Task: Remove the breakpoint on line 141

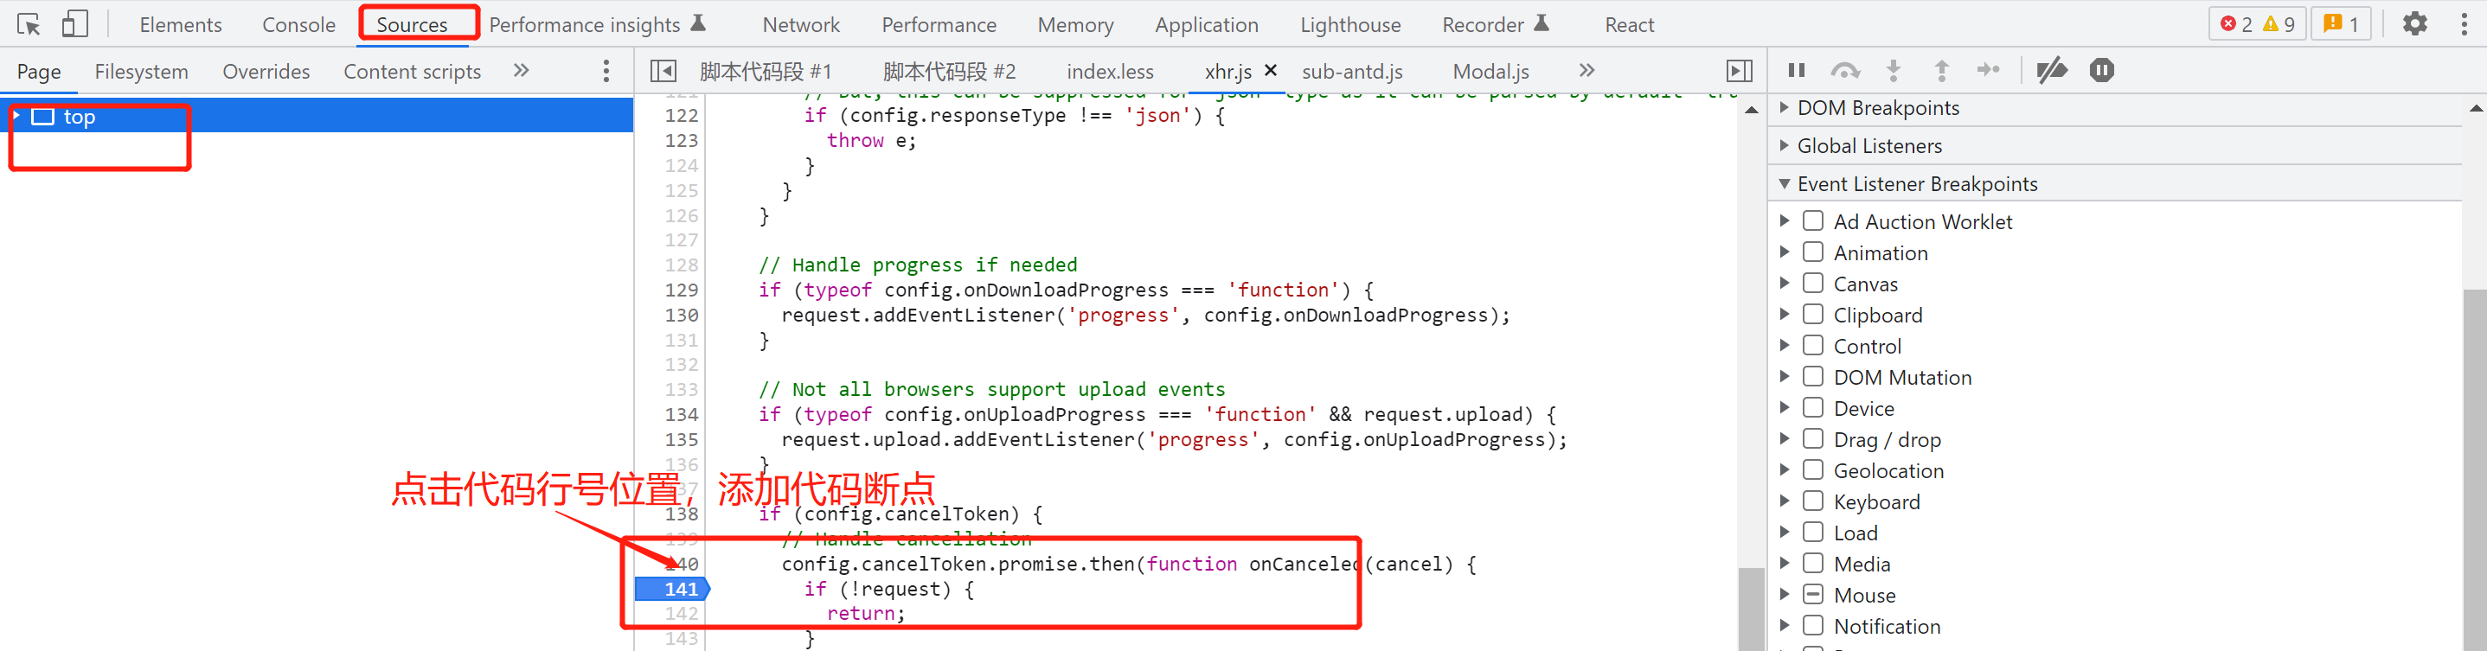Action: pos(673,588)
